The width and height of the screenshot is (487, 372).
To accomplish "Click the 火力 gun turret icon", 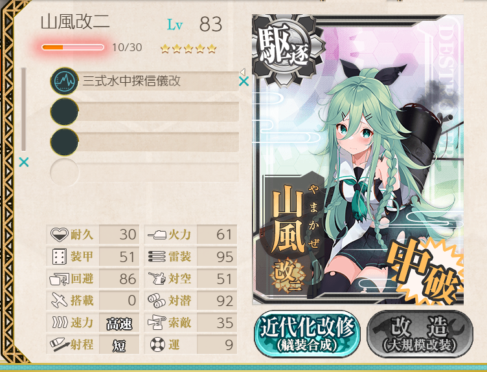I will [x=157, y=235].
